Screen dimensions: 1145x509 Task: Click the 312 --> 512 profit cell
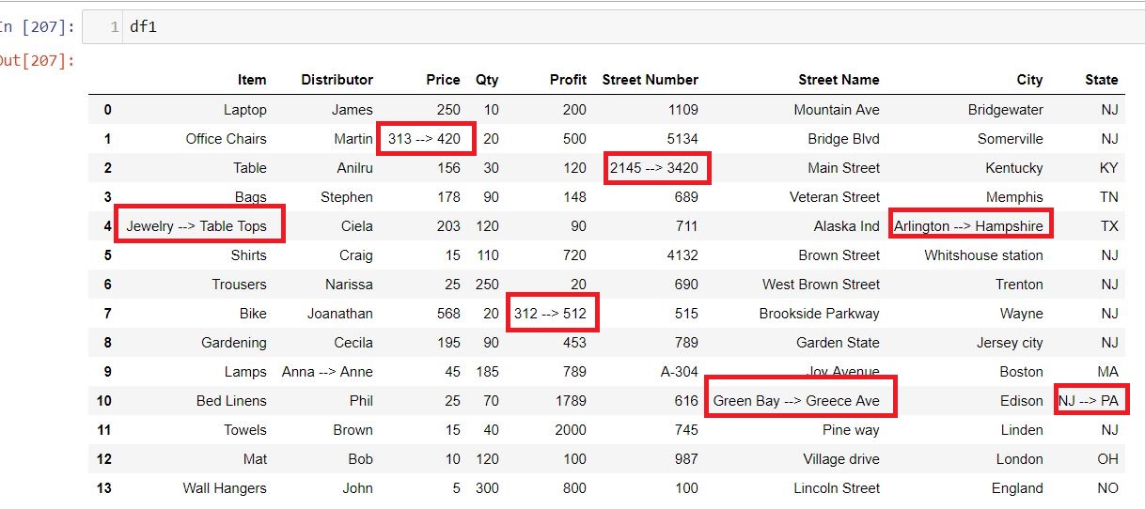click(552, 313)
